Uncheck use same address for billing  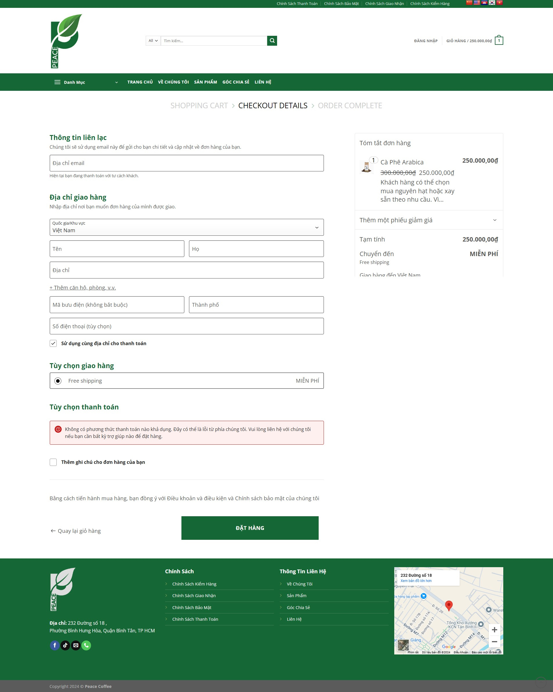(53, 343)
